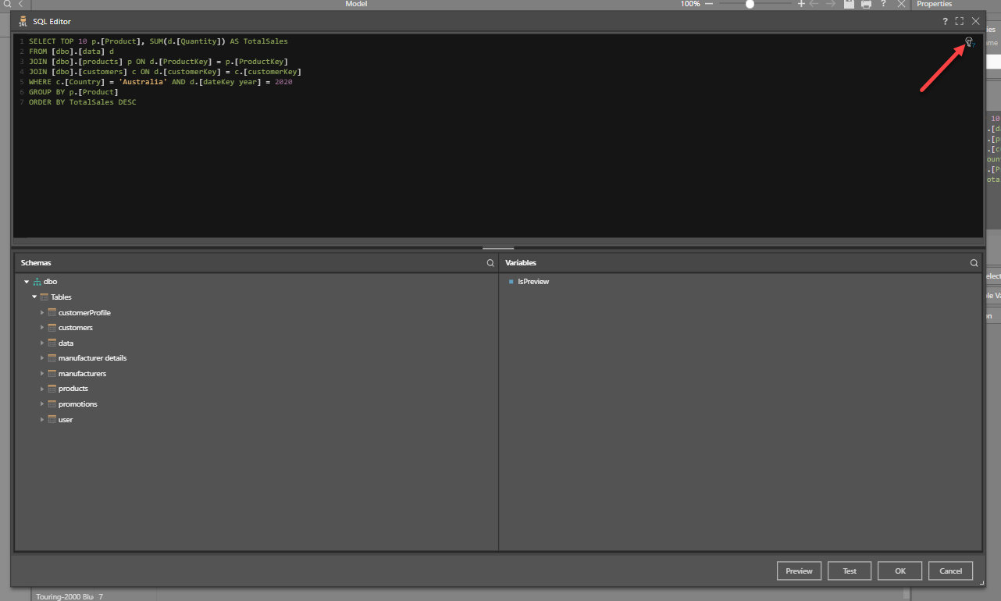The height and width of the screenshot is (601, 1001).
Task: Collapse the dbo schema node
Action: click(27, 282)
